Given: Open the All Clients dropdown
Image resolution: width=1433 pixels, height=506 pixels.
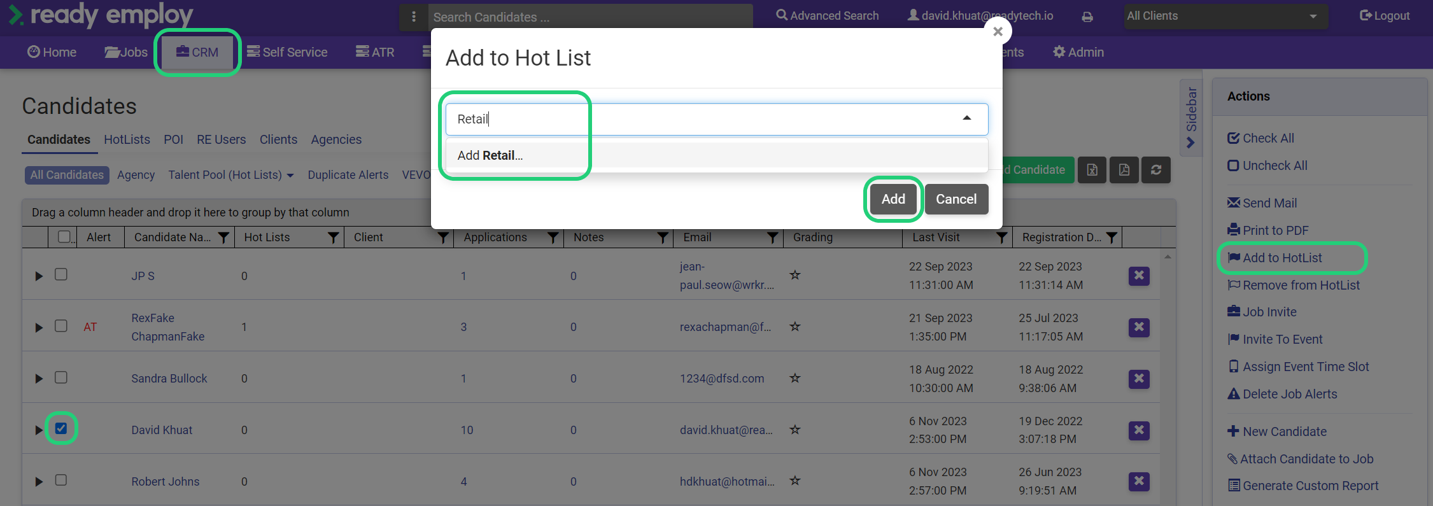Looking at the screenshot, I should (x=1225, y=17).
